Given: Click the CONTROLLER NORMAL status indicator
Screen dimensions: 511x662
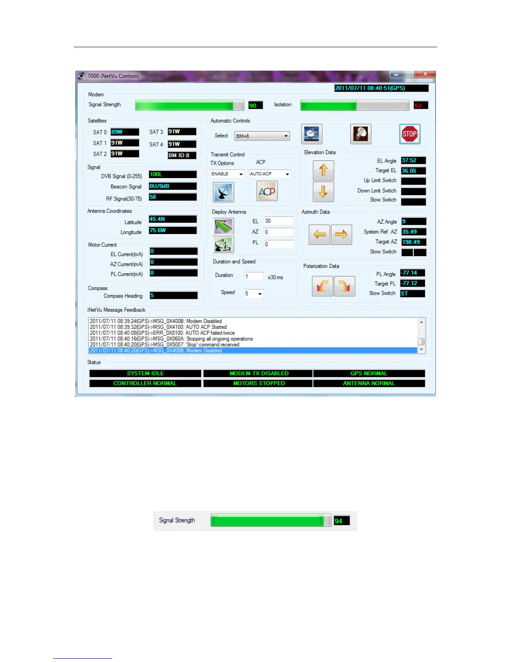Looking at the screenshot, I should click(x=145, y=384).
